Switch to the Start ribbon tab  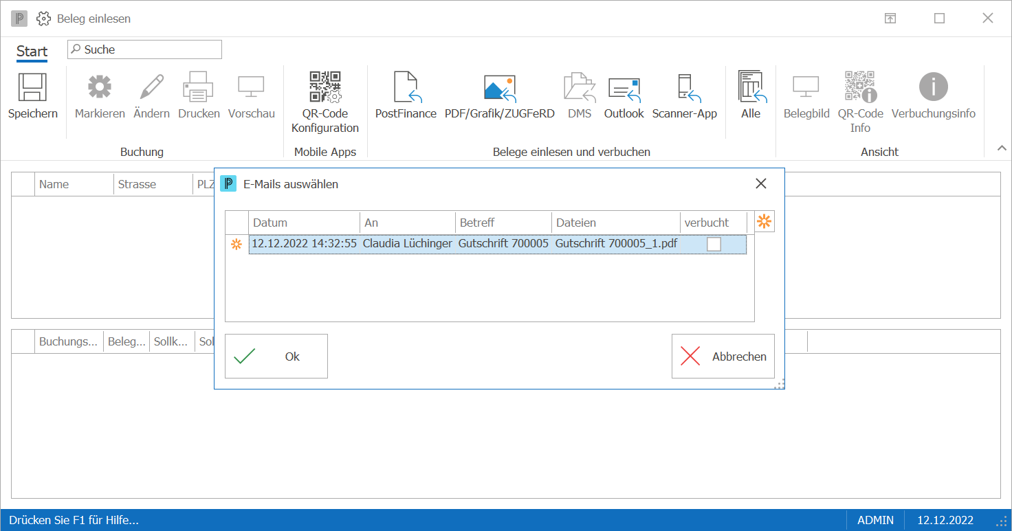pos(32,52)
